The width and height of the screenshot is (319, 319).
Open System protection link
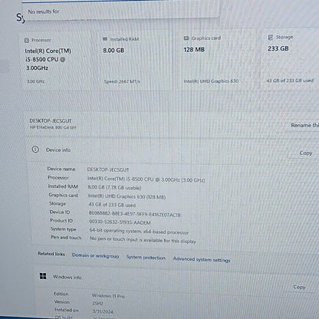pyautogui.click(x=146, y=258)
